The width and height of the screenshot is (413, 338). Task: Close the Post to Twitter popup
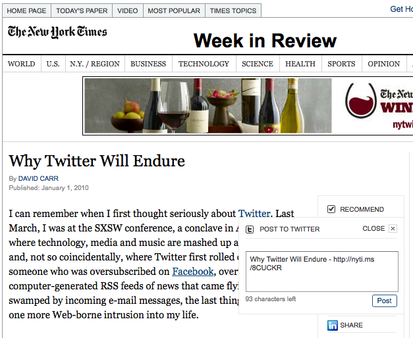(393, 229)
